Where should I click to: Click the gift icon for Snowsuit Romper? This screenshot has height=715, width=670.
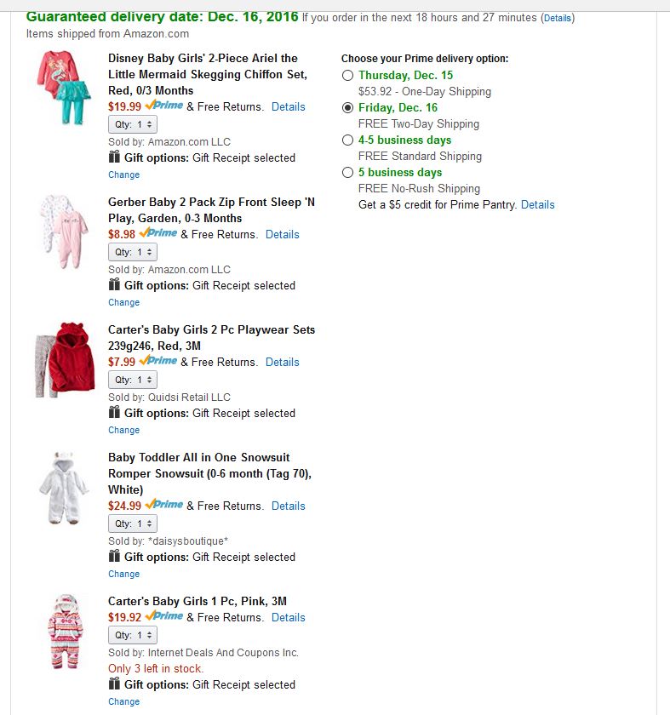coord(115,557)
